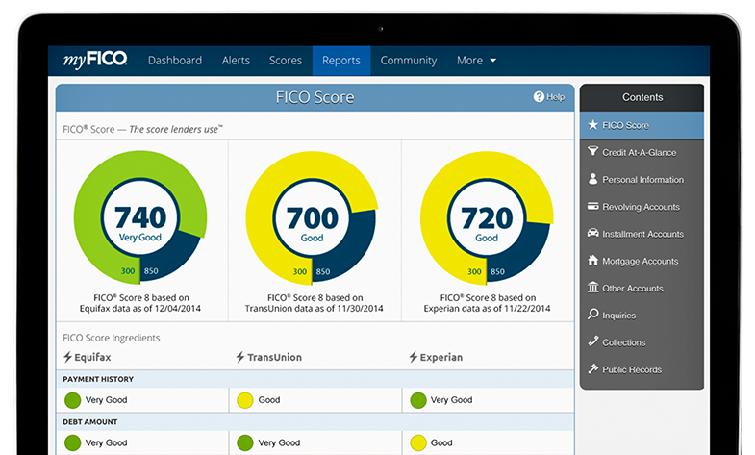The height and width of the screenshot is (455, 755).
Task: Click 'Equifax data as of 12/04/2014' text
Action: point(140,308)
